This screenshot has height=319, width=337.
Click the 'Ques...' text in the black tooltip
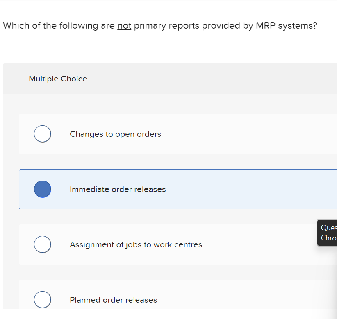tap(328, 228)
